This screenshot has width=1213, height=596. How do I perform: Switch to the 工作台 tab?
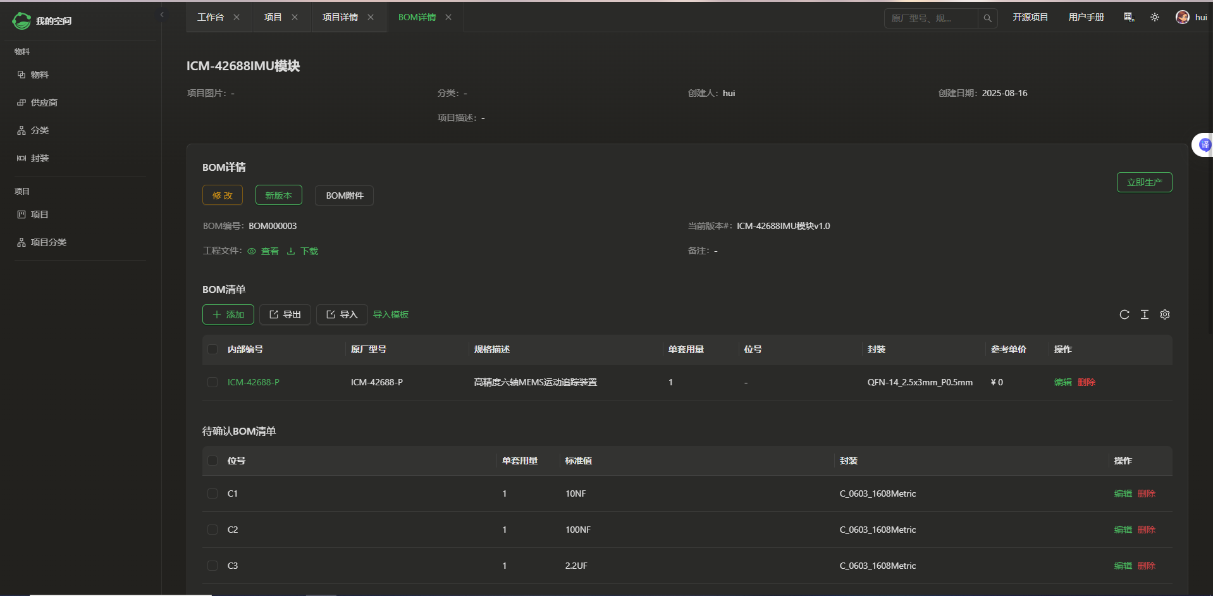[211, 17]
